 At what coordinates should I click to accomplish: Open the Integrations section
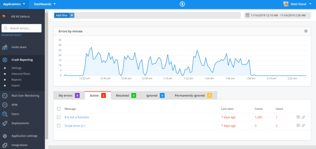point(20,145)
